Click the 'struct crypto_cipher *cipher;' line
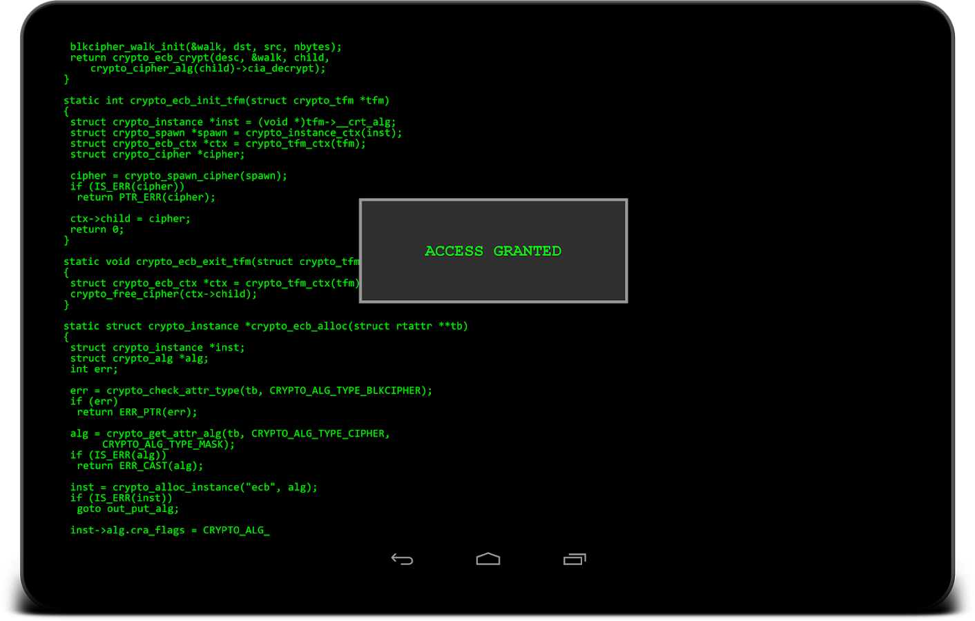 coord(157,155)
